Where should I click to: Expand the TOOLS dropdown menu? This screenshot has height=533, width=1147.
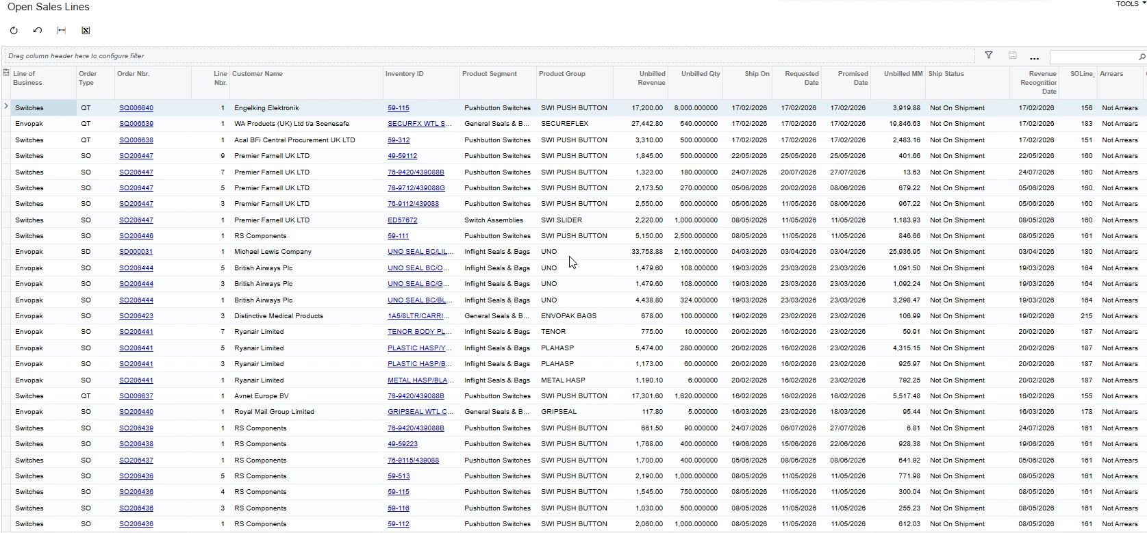[x=1130, y=4]
